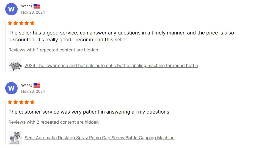The image size is (256, 148).
Task: Click the W avatar on capping machine review
Action: tap(11, 88)
